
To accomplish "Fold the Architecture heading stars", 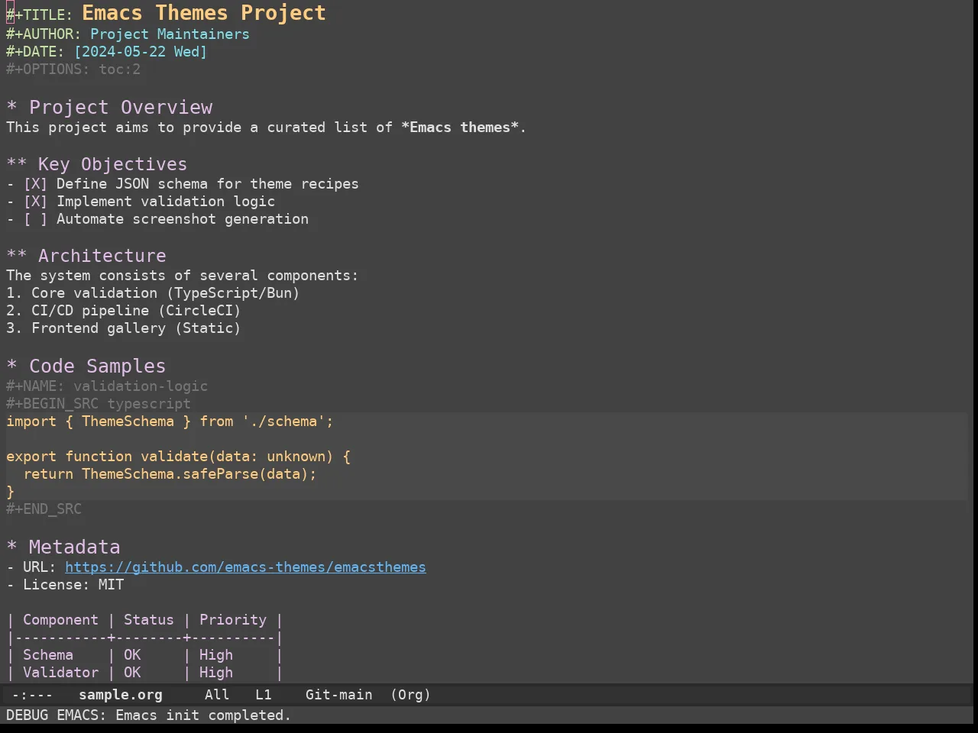I will click(17, 256).
